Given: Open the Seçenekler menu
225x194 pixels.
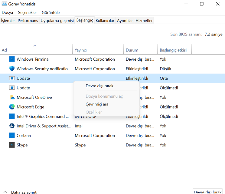Looking at the screenshot, I should pyautogui.click(x=28, y=12).
